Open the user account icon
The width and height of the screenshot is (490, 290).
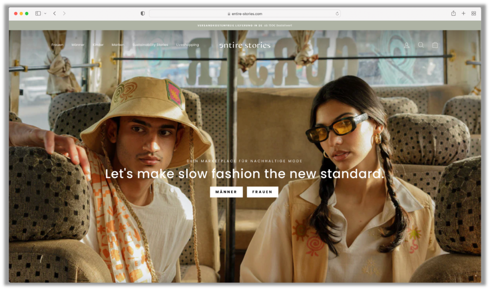[x=406, y=45]
